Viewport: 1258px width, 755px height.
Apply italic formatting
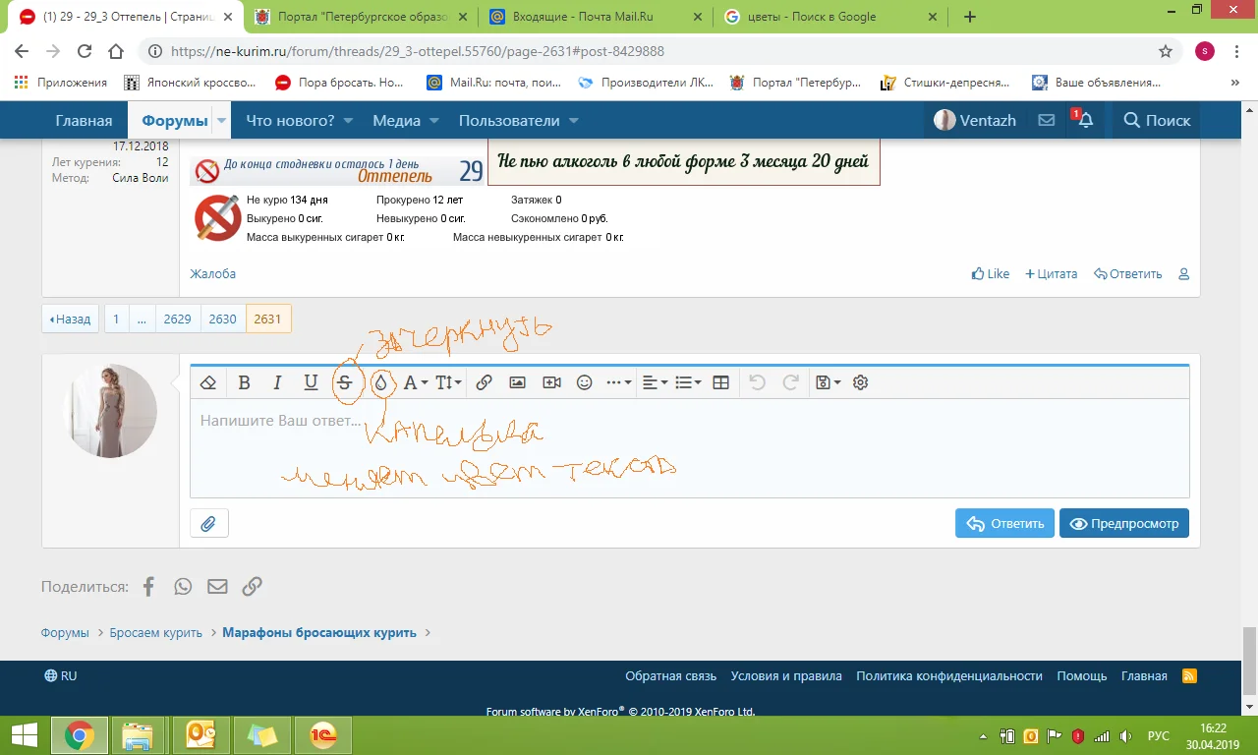(x=278, y=382)
